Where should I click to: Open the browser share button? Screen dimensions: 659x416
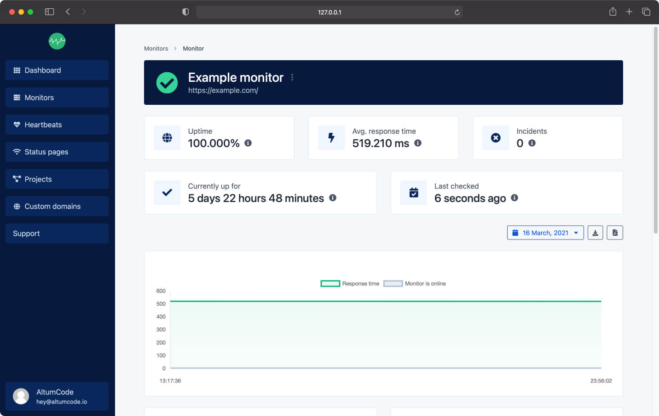point(613,11)
